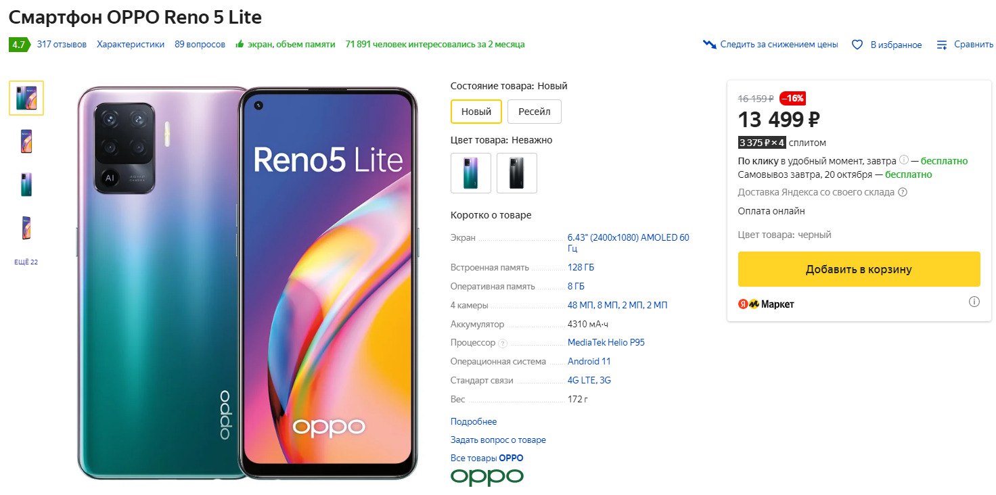This screenshot has height=495, width=996.
Task: Click the price drop tracking icon
Action: coord(709,45)
